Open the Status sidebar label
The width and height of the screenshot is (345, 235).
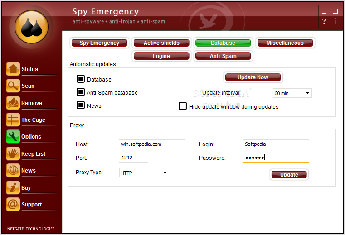pyautogui.click(x=30, y=69)
